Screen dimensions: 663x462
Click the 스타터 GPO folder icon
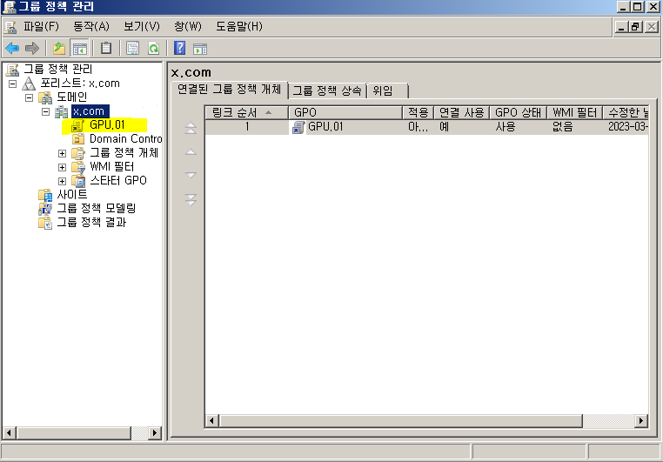78,181
